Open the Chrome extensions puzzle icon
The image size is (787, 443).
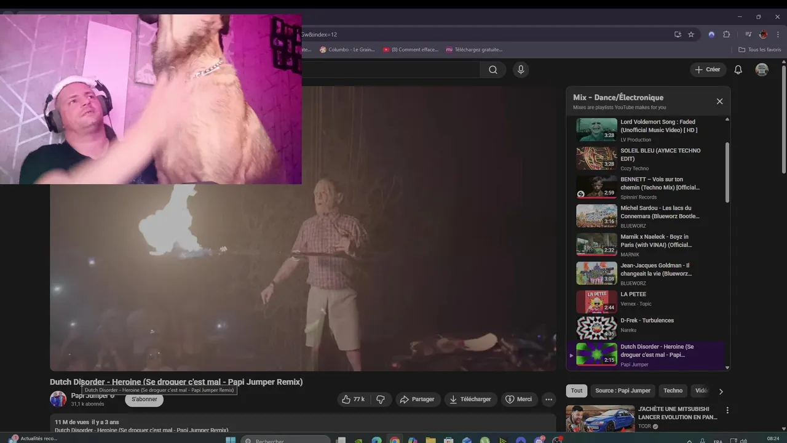726,34
